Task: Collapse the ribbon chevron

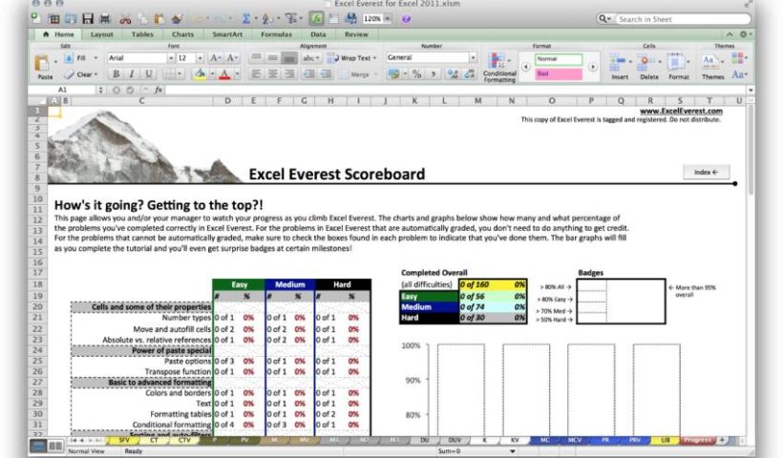Action: (x=730, y=34)
